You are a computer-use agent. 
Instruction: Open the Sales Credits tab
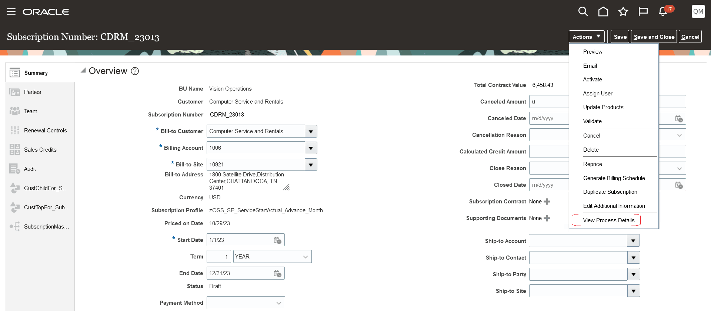[x=40, y=149]
